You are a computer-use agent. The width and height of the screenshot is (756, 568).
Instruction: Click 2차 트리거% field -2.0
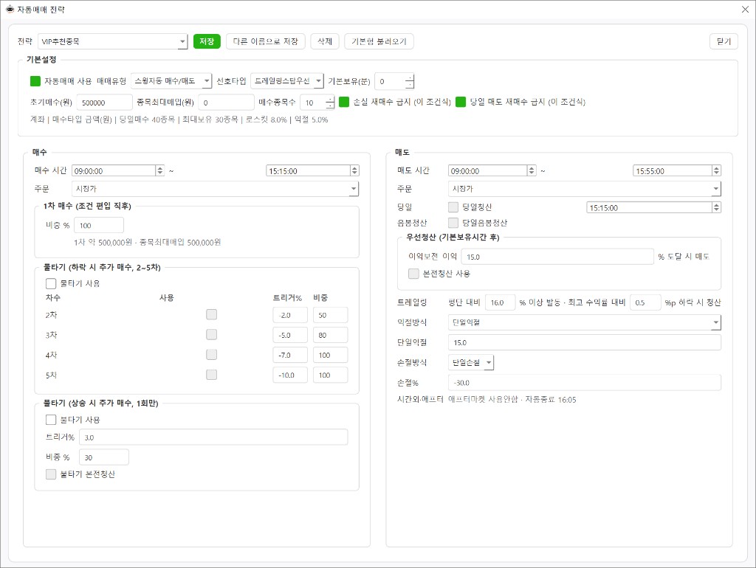pyautogui.click(x=289, y=315)
